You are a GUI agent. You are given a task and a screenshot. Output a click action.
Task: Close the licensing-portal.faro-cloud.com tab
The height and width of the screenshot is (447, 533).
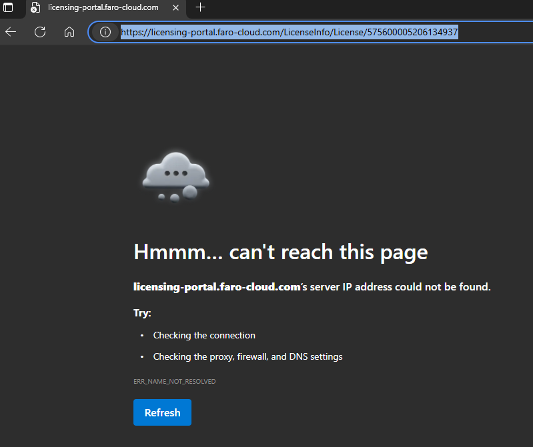coord(175,7)
